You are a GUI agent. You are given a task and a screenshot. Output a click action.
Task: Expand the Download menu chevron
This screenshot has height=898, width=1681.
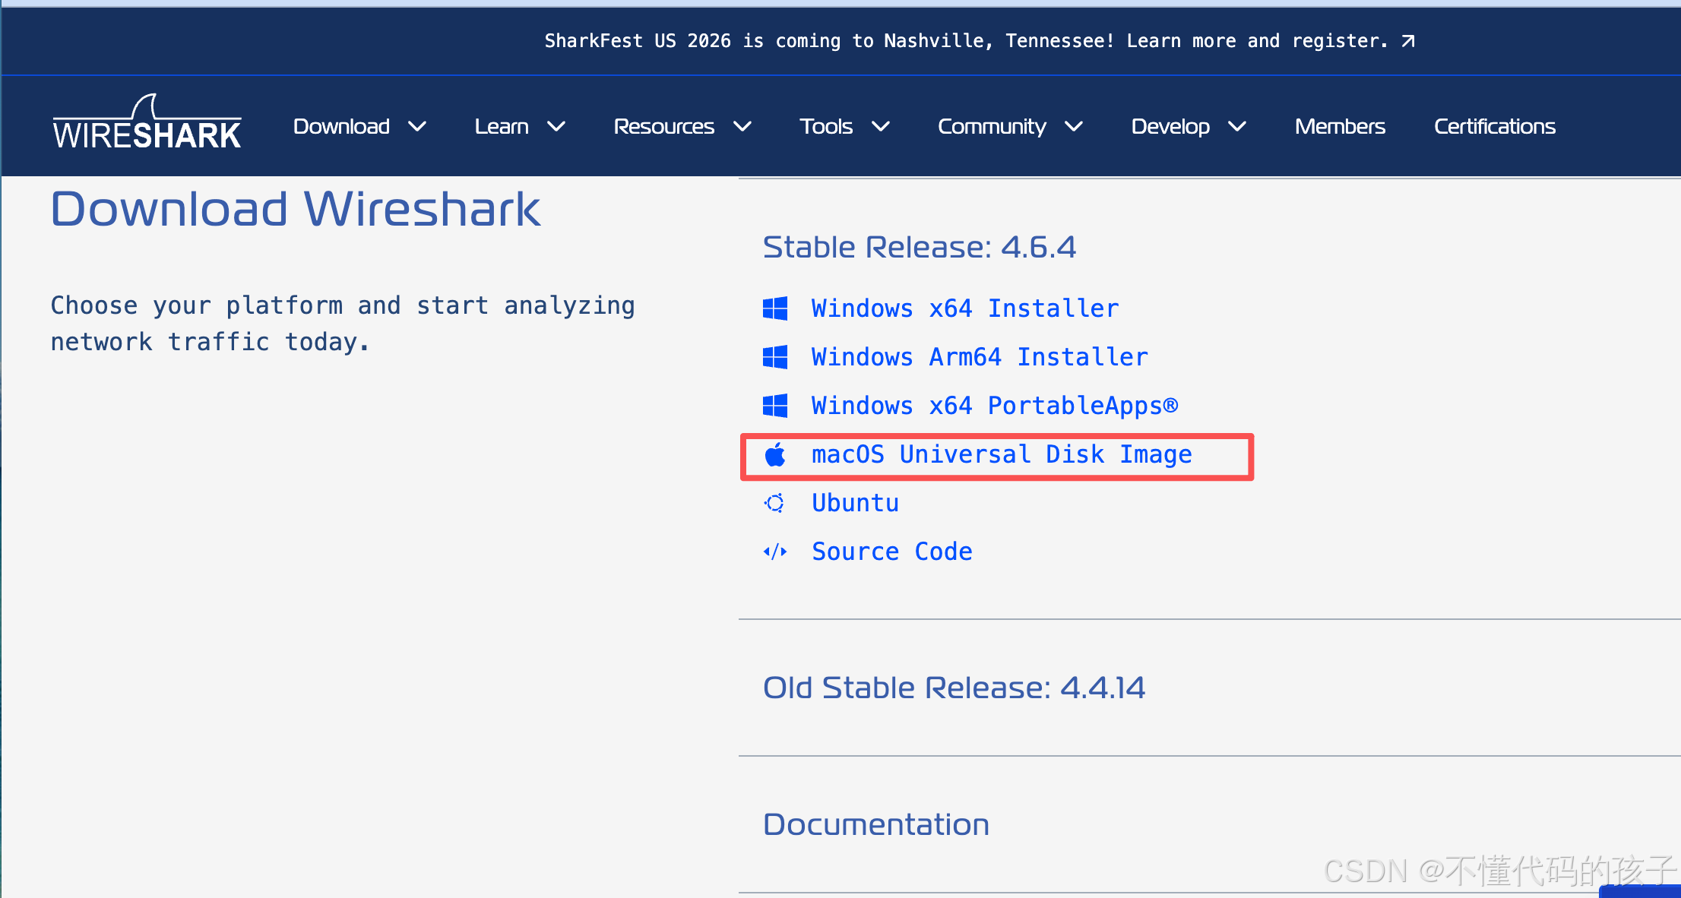pyautogui.click(x=417, y=127)
